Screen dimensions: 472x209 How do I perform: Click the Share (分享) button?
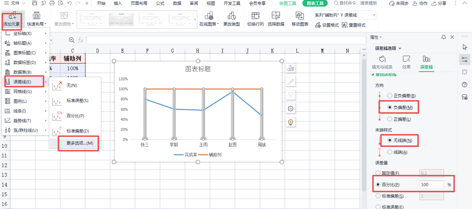[439, 3]
